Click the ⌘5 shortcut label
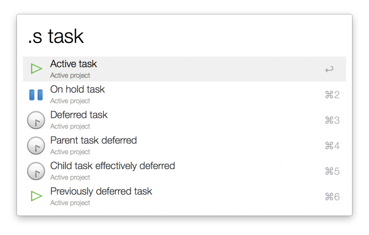The image size is (369, 235). [x=332, y=171]
